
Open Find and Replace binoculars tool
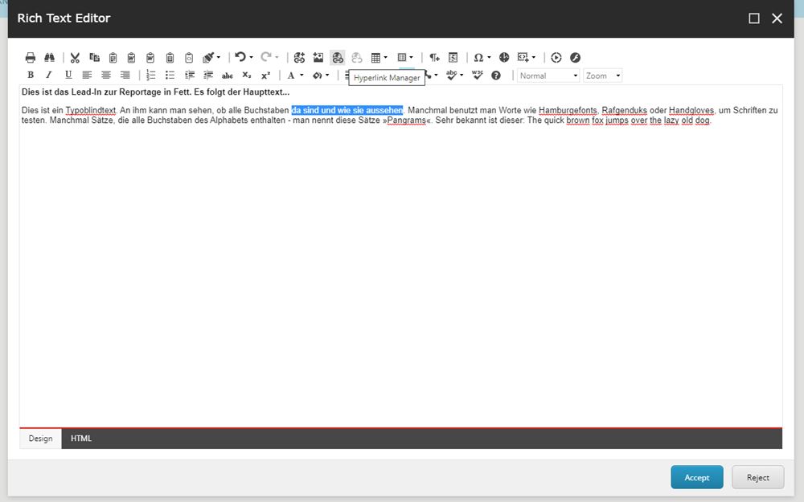pos(50,58)
